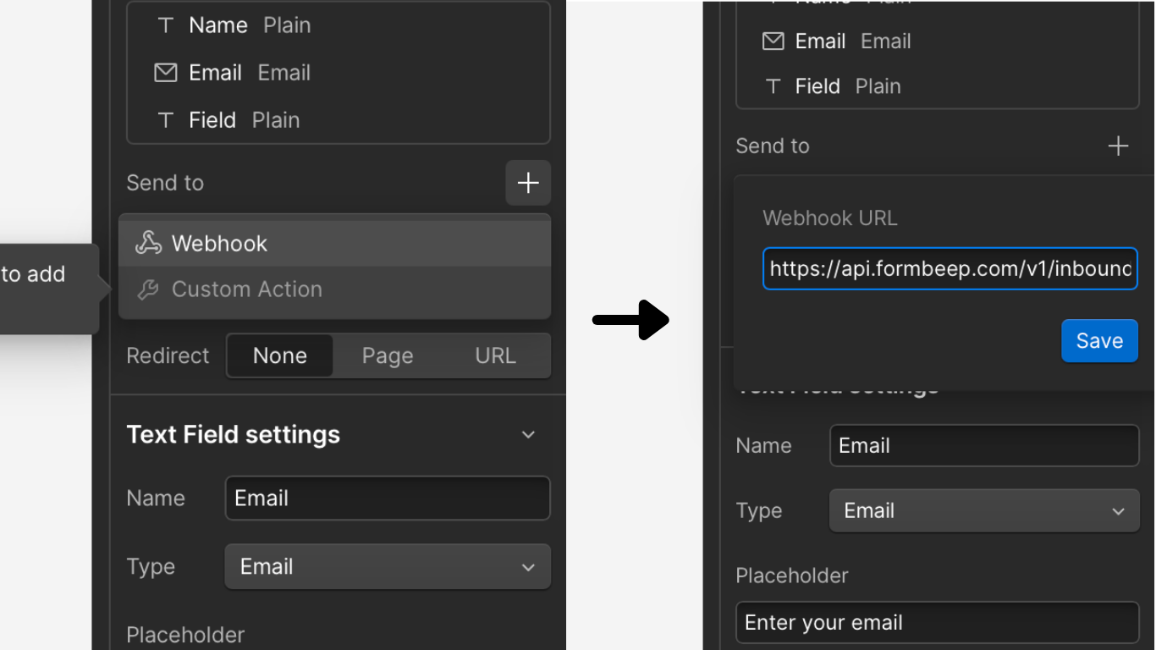
Task: Click the Webhook integration icon
Action: (148, 242)
